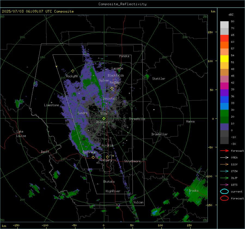
Task: Click the Vulcan town label
Action: click(138, 202)
